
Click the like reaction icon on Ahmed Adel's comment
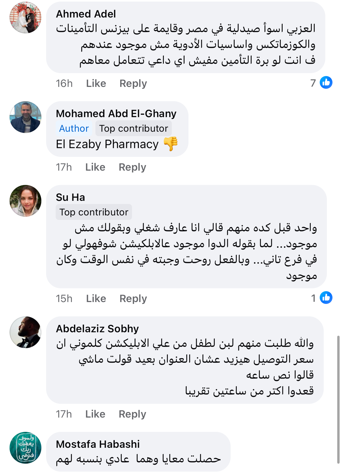326,82
